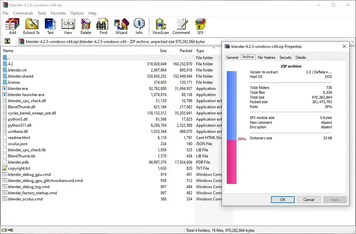Image resolution: width=356 pixels, height=234 pixels.
Task: Switch to the Security tab
Action: pos(286,57)
